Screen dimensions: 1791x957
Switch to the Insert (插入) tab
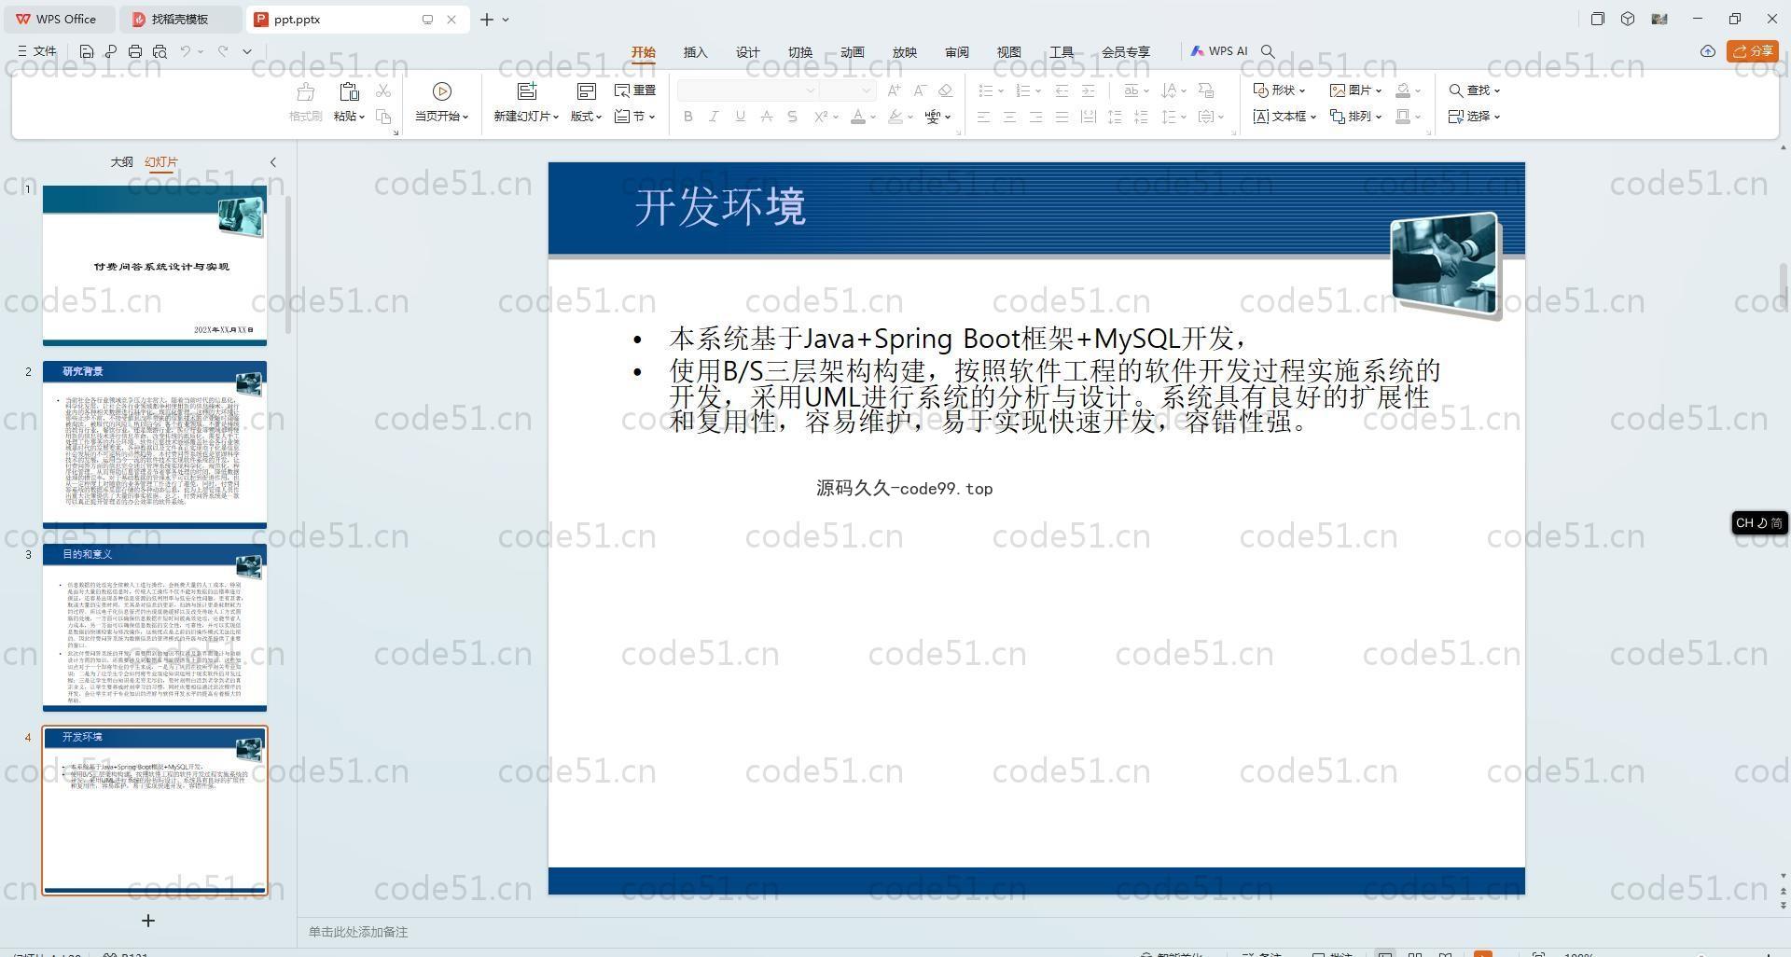tap(696, 52)
